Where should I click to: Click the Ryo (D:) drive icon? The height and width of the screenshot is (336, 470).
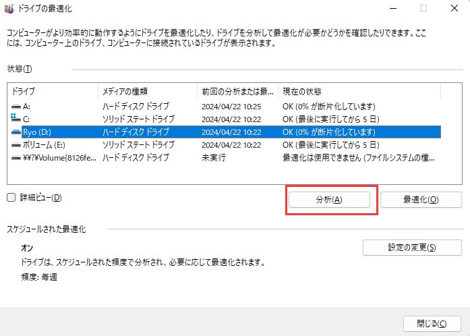click(x=16, y=132)
